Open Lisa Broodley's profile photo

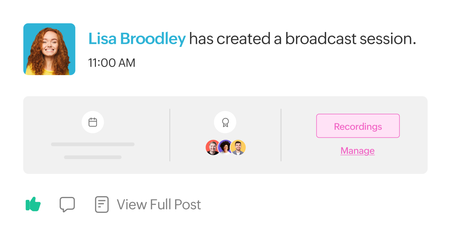(49, 49)
